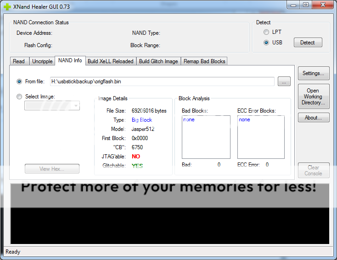Open the Uncripple tab

click(x=42, y=61)
